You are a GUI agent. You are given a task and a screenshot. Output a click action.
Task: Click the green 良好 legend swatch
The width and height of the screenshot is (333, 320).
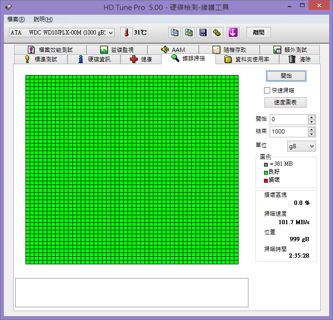[266, 173]
